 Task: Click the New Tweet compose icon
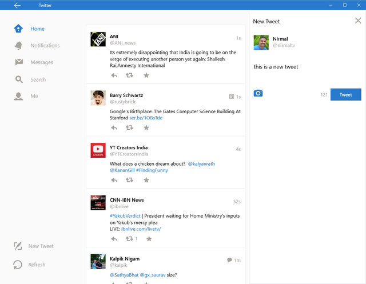18,246
